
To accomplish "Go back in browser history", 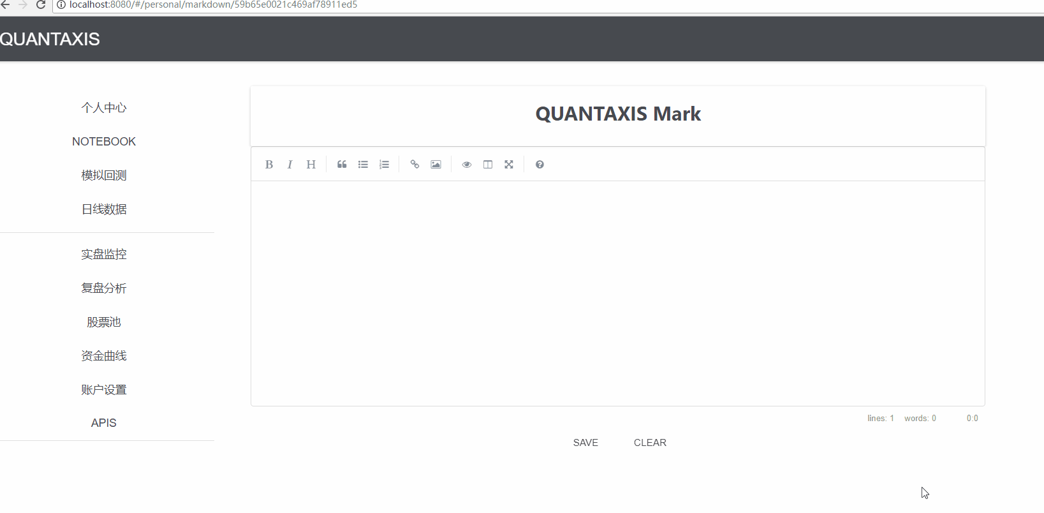I will coord(5,4).
